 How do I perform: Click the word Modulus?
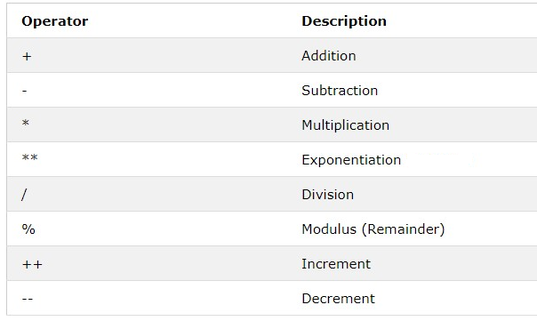coord(329,229)
